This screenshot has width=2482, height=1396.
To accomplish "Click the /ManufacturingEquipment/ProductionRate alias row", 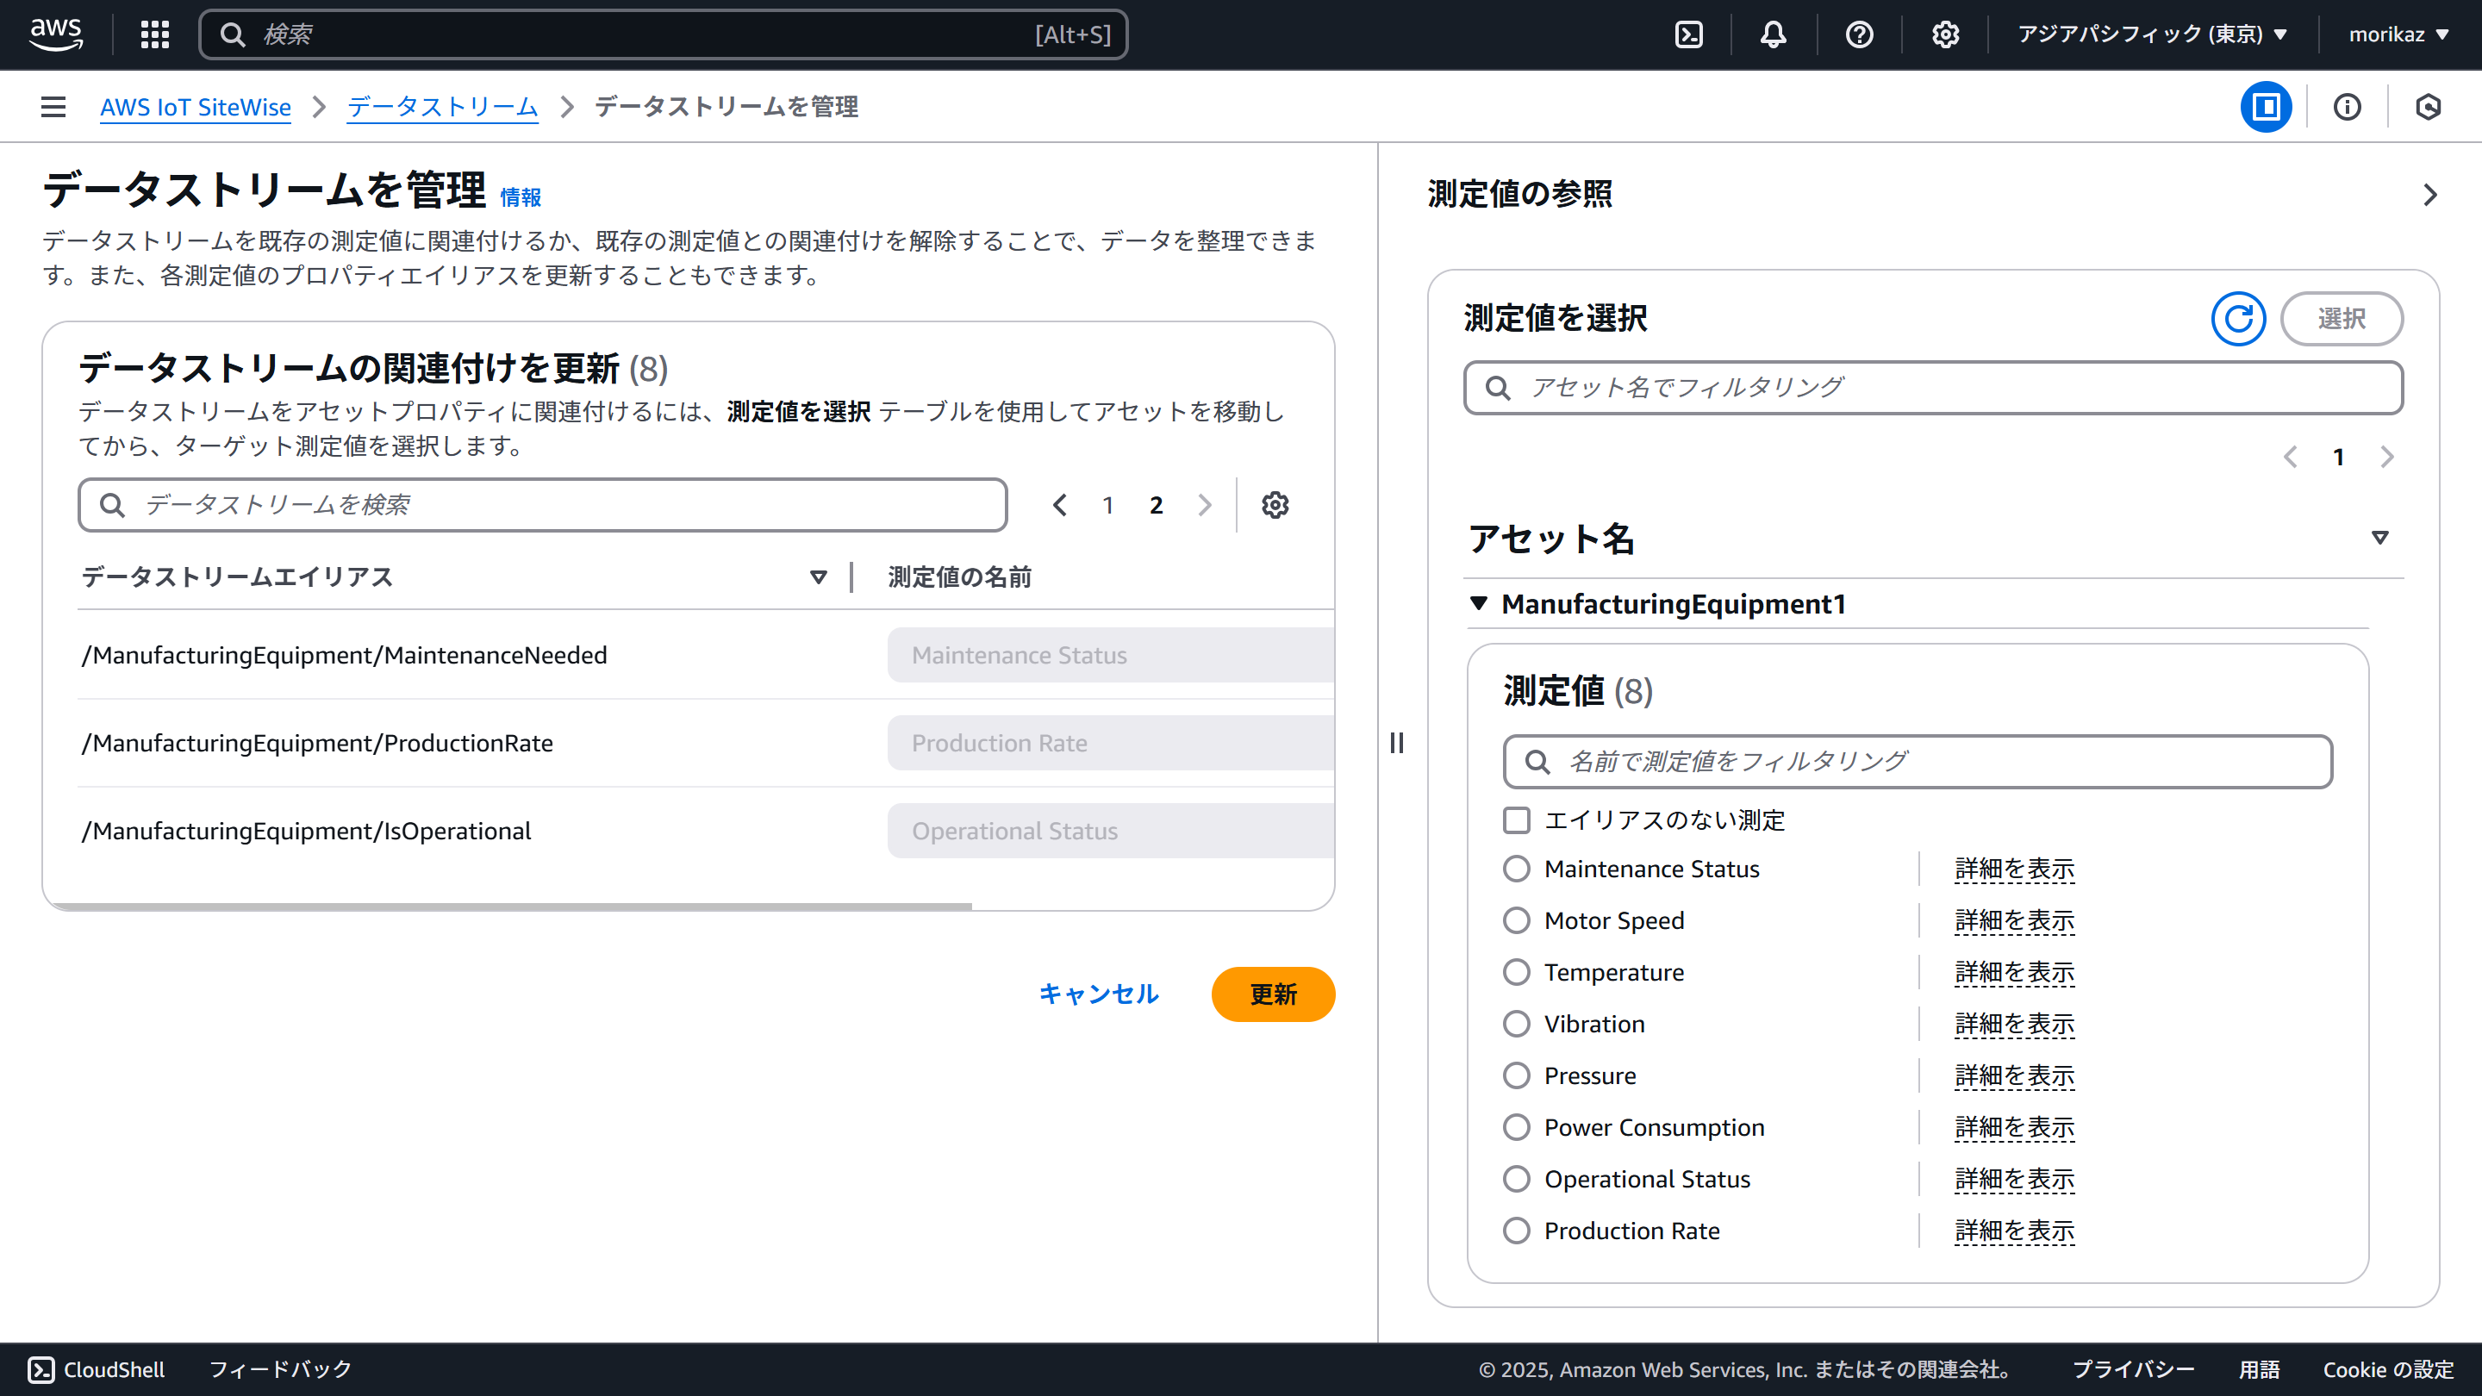I will [318, 743].
